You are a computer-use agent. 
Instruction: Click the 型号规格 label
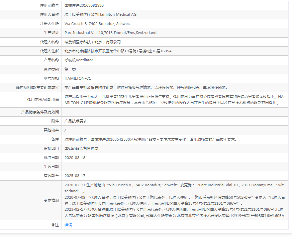pos(51,78)
